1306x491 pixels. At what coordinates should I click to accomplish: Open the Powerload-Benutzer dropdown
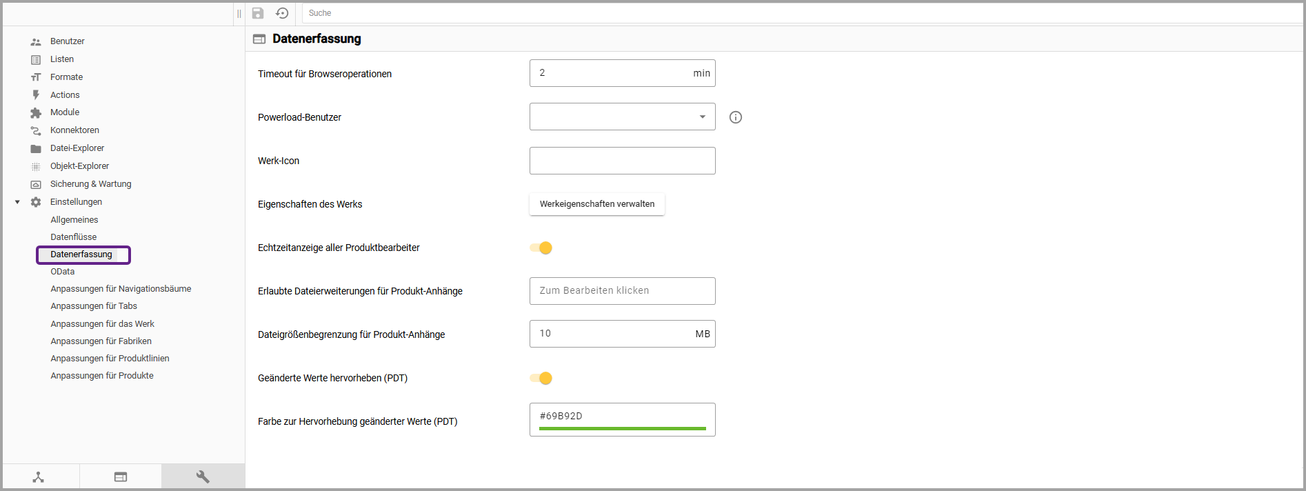tap(622, 117)
